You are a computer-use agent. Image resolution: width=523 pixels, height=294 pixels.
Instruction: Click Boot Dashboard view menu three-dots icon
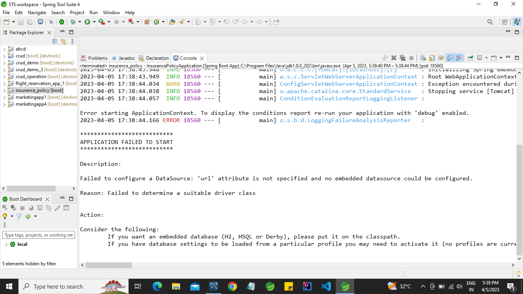click(5, 225)
